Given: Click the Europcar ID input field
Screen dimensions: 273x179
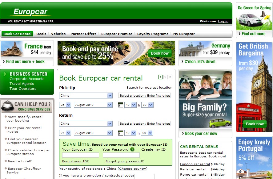Looking at the screenshot, I should [x=80, y=155].
